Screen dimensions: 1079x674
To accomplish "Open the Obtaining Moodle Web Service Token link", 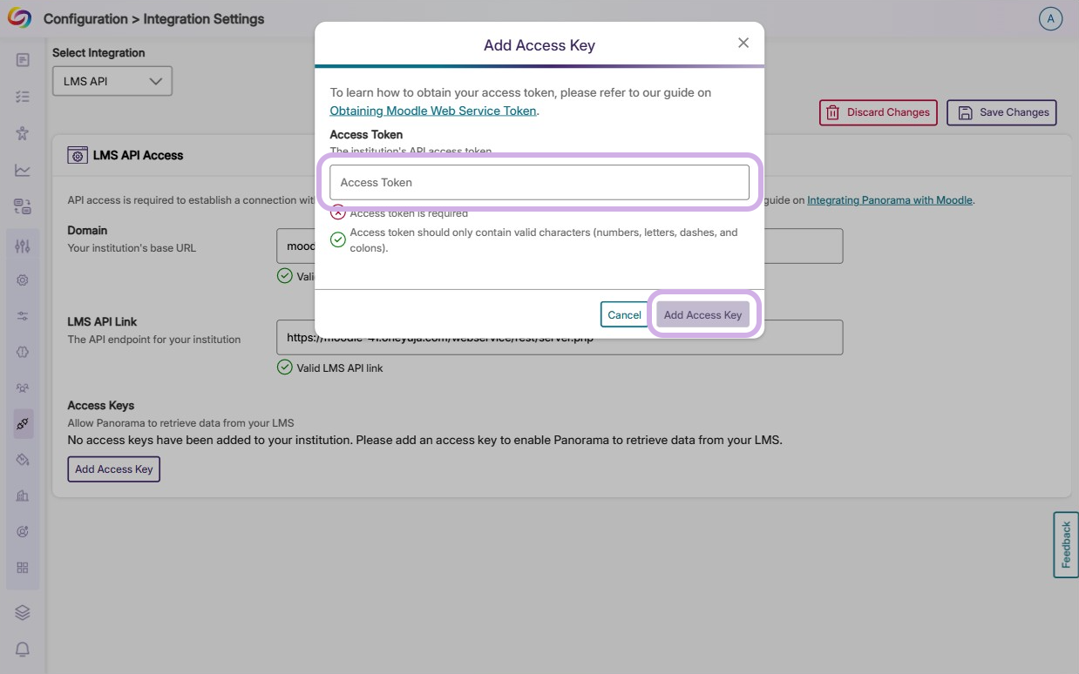I will (x=433, y=111).
